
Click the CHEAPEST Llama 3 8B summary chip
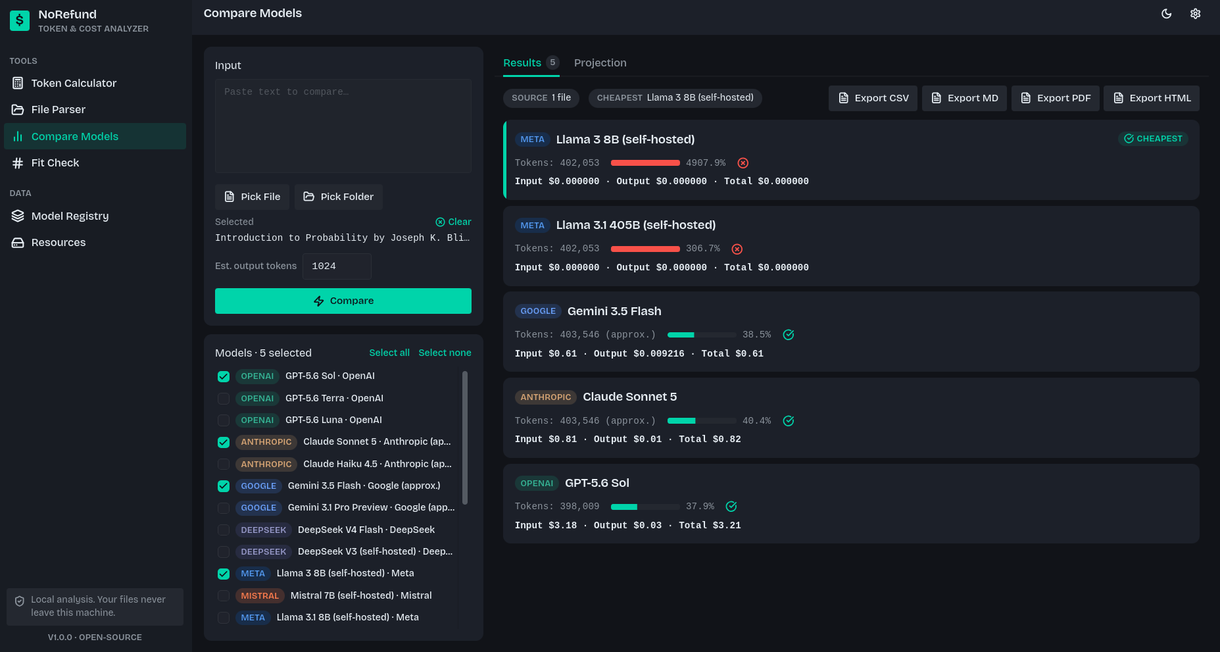[x=675, y=98]
